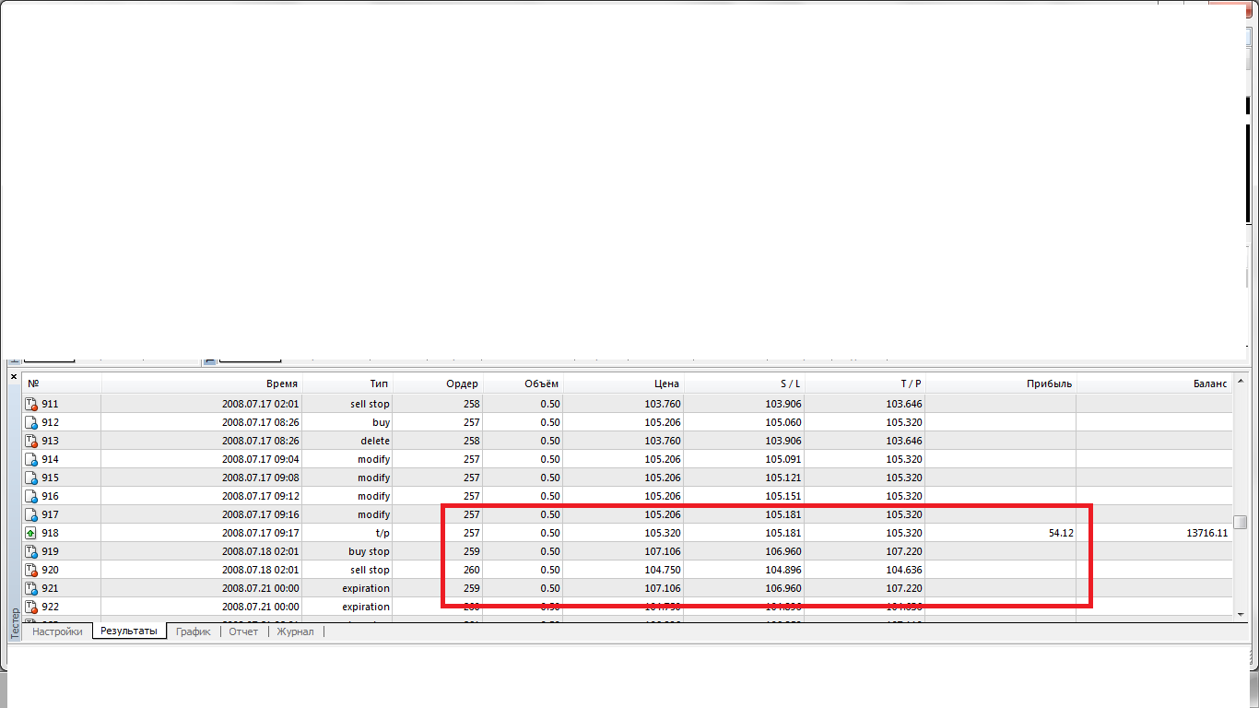Switch to the Результаты tab
The image size is (1259, 708).
pos(129,631)
